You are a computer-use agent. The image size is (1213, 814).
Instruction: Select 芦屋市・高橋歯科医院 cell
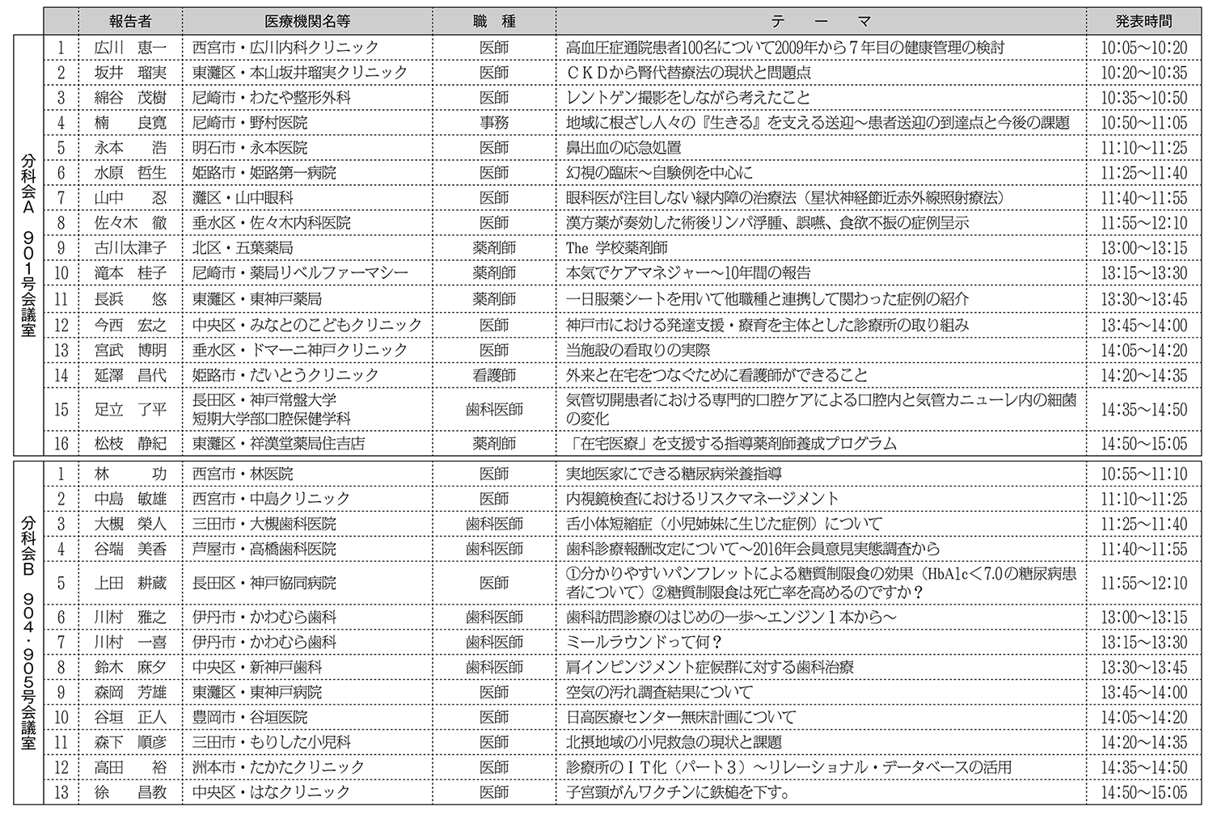pyautogui.click(x=264, y=550)
